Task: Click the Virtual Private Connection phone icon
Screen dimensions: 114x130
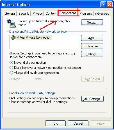Action: [x=13, y=38]
